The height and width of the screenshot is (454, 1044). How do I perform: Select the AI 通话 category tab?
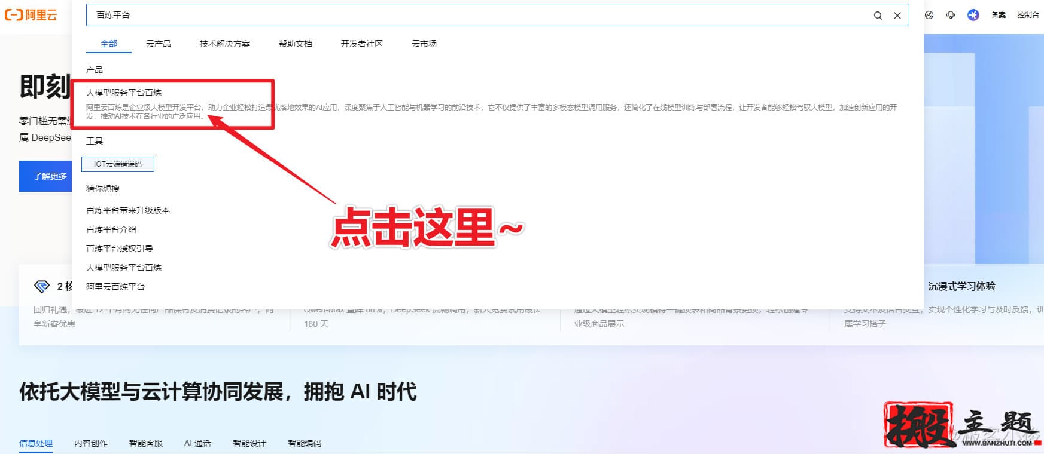(x=197, y=443)
